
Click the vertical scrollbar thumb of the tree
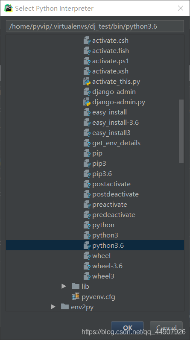[x=181, y=131]
